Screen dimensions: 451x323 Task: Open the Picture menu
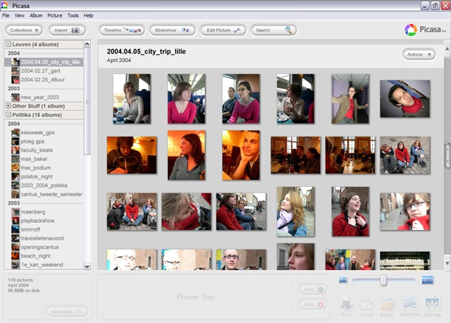(x=54, y=15)
